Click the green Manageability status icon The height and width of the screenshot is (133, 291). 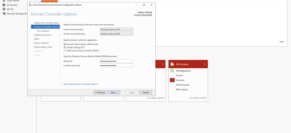(x=172, y=71)
